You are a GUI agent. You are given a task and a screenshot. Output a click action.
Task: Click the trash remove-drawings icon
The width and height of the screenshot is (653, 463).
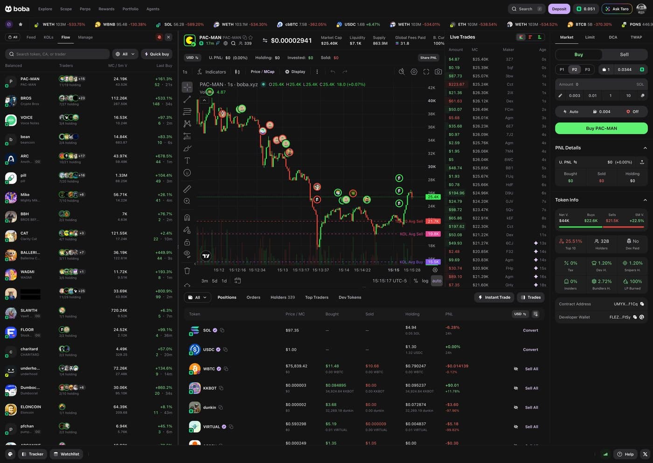coord(187,270)
